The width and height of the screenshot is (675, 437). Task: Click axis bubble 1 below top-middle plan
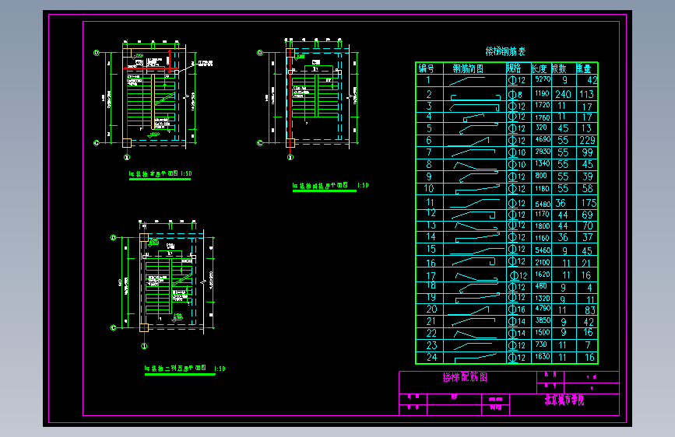[x=290, y=157]
